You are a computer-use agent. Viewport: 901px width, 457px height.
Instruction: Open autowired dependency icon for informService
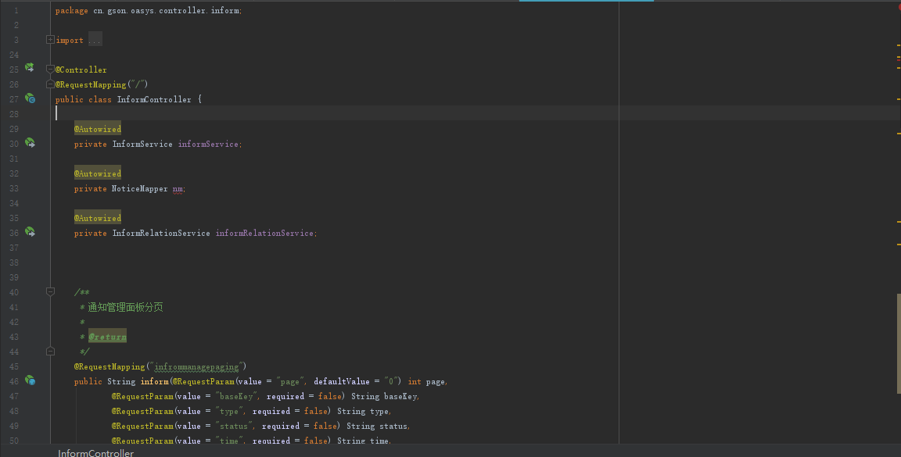click(x=29, y=142)
